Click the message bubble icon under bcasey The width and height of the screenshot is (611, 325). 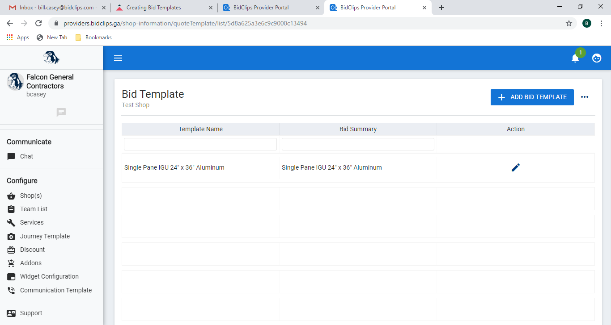pos(61,112)
